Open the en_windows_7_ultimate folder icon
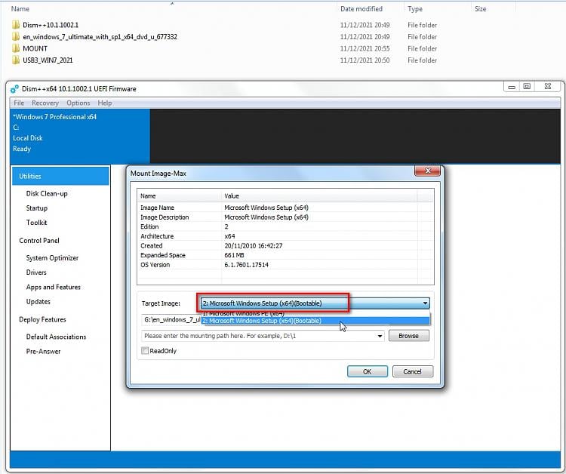Viewport: 566px width, 474px height. [x=16, y=37]
